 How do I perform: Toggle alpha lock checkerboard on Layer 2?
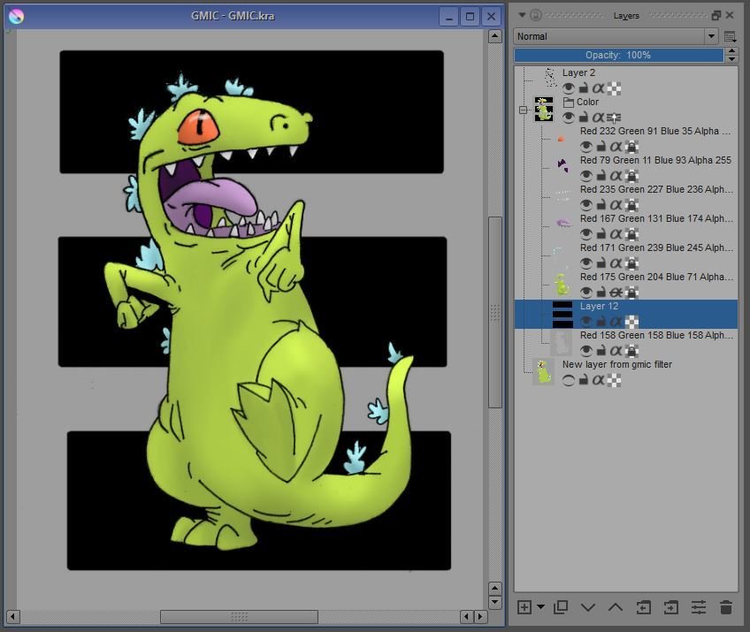pos(614,88)
